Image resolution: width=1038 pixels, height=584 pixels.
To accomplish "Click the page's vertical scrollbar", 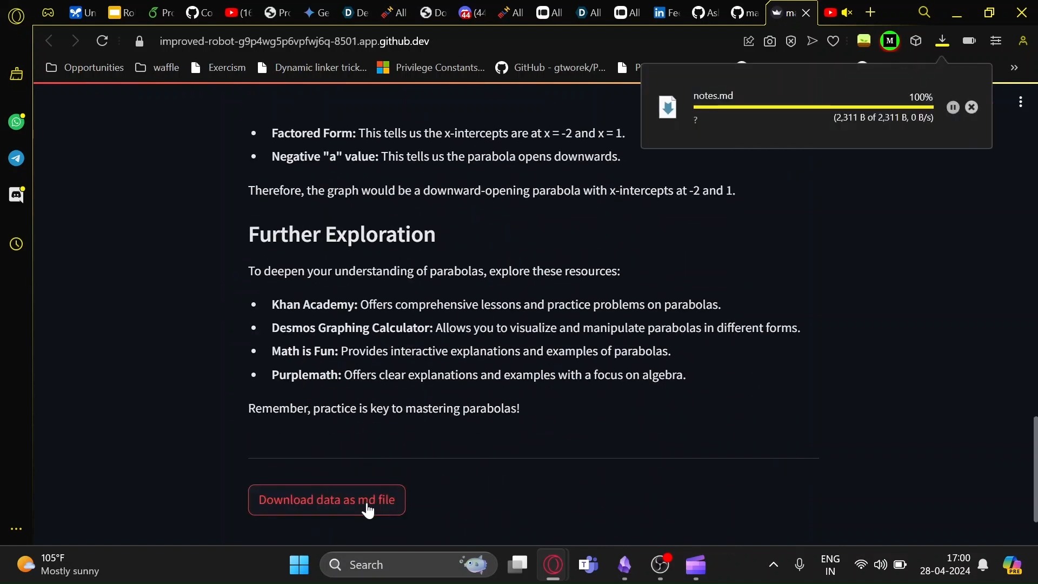I will coord(1035,468).
